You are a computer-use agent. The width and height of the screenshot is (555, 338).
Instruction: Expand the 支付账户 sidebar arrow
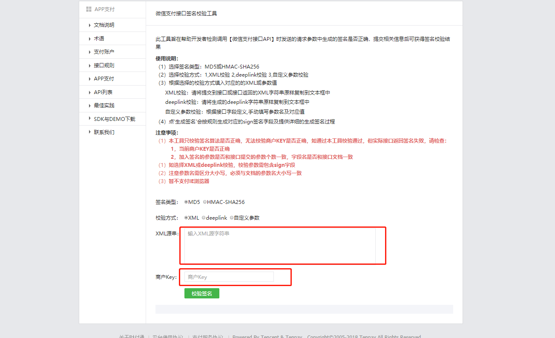pos(89,52)
